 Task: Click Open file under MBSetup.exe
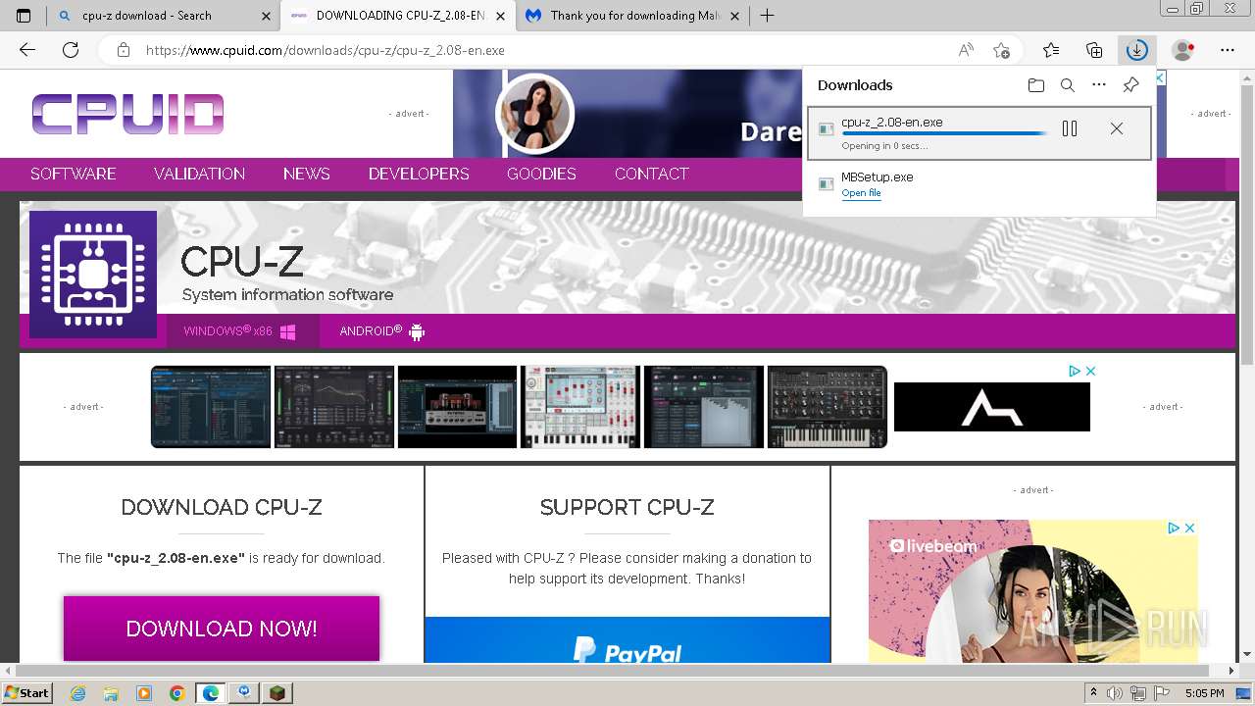[x=861, y=193]
